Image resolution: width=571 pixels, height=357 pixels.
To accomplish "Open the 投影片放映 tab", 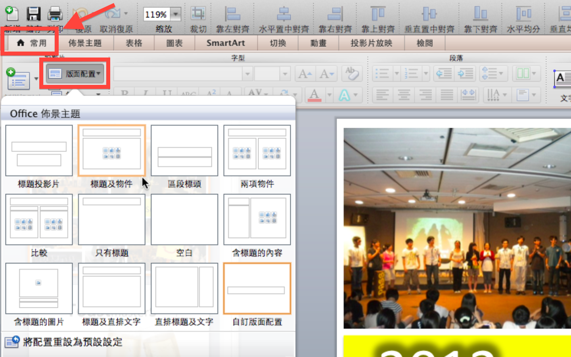I will (x=372, y=43).
